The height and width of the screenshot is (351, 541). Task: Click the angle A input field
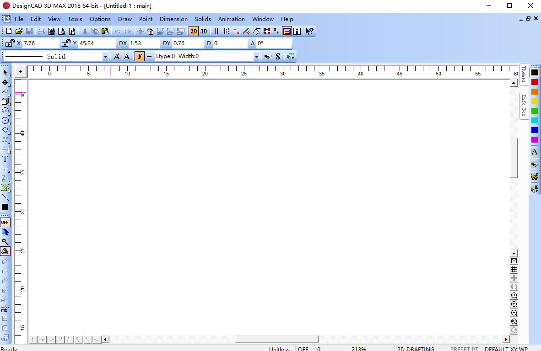point(274,43)
